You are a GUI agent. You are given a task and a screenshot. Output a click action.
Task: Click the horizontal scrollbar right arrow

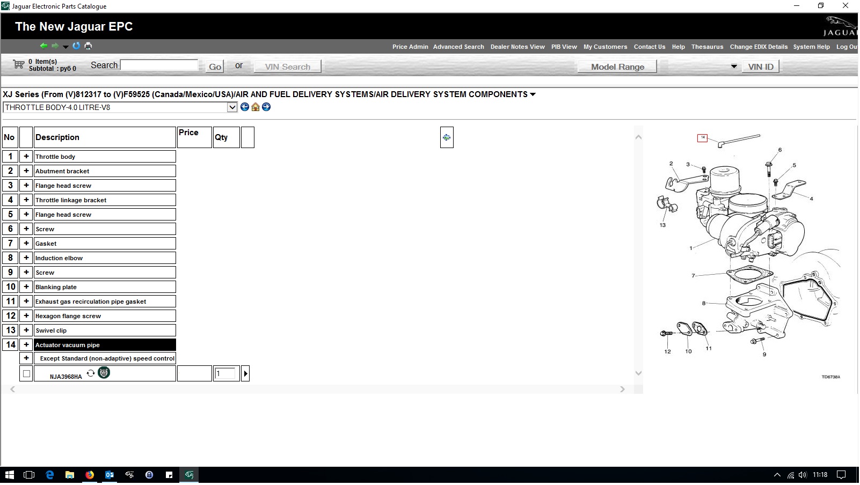[x=623, y=390]
